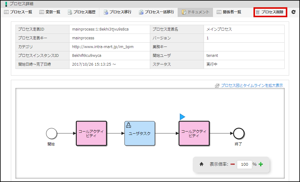Click the プロセス詳細 title text

point(21,4)
